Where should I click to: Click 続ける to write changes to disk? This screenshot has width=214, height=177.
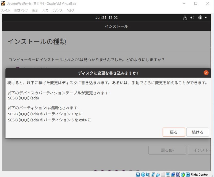[x=198, y=132]
